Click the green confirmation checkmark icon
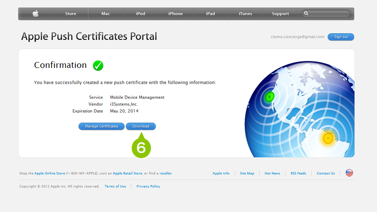The width and height of the screenshot is (377, 212). click(x=98, y=65)
